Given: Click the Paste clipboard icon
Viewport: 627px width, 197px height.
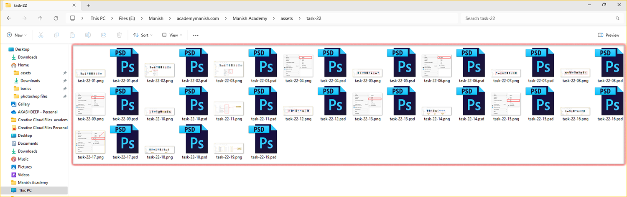Looking at the screenshot, I should 72,35.
